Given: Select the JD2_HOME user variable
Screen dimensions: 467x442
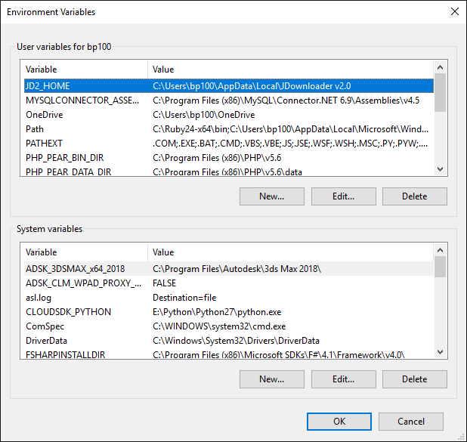Looking at the screenshot, I should click(x=48, y=85).
